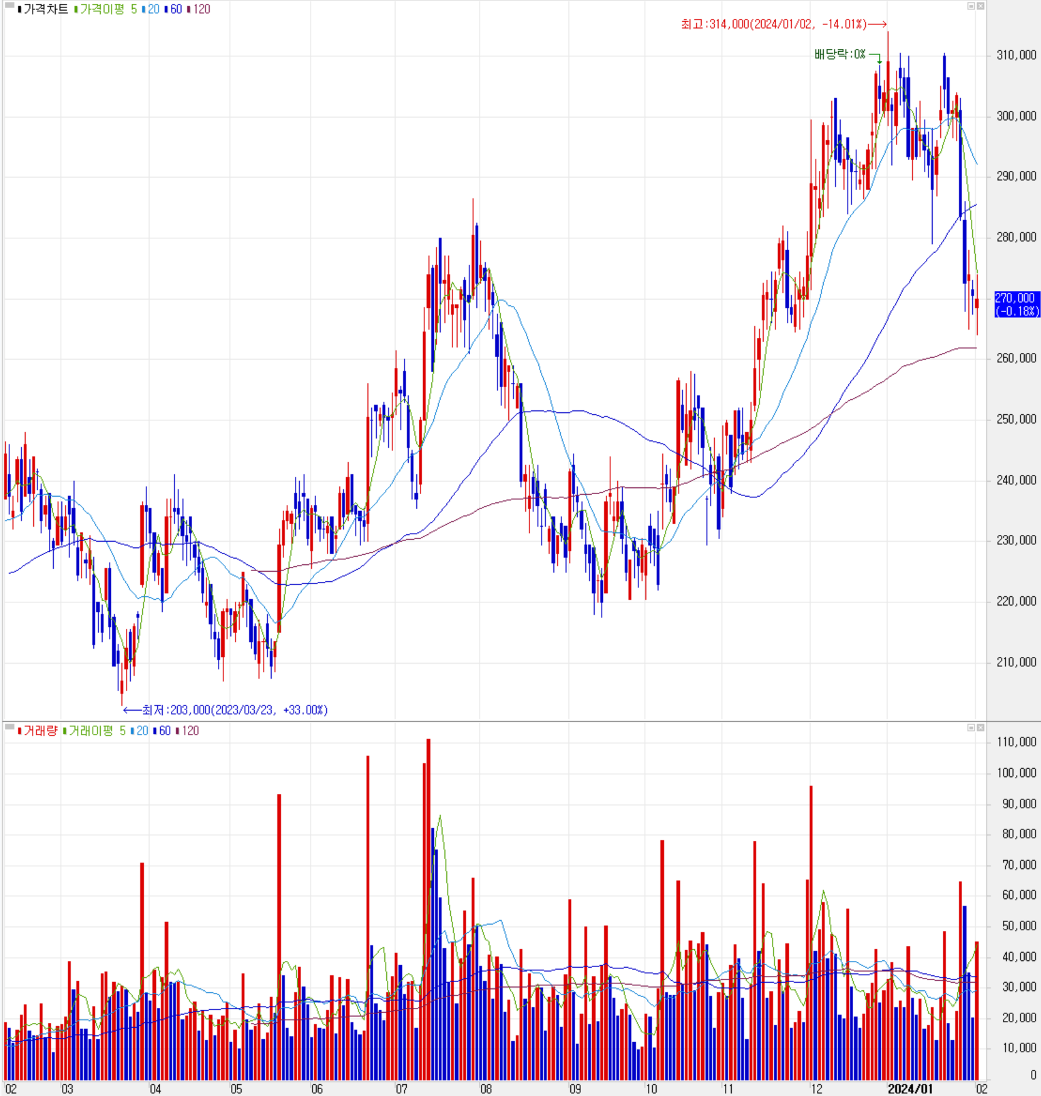
Task: Select the price 60-day moving average legend
Action: [176, 9]
